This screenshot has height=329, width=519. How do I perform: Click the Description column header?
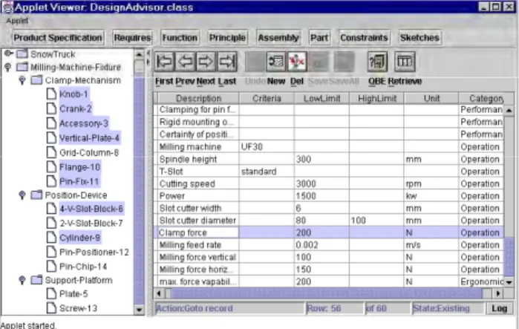click(x=198, y=98)
